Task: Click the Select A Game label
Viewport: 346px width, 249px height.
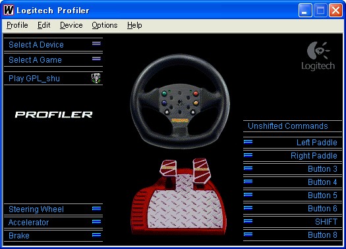Action: point(35,60)
